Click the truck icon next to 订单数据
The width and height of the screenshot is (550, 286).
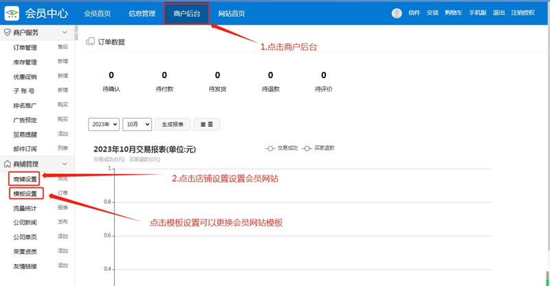[89, 43]
